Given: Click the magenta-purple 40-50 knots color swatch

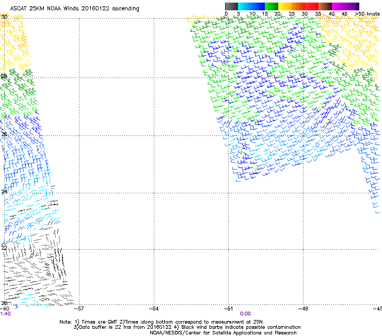Looking at the screenshot, I should point(345,6).
